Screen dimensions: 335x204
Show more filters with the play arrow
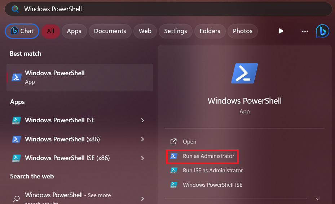281,31
